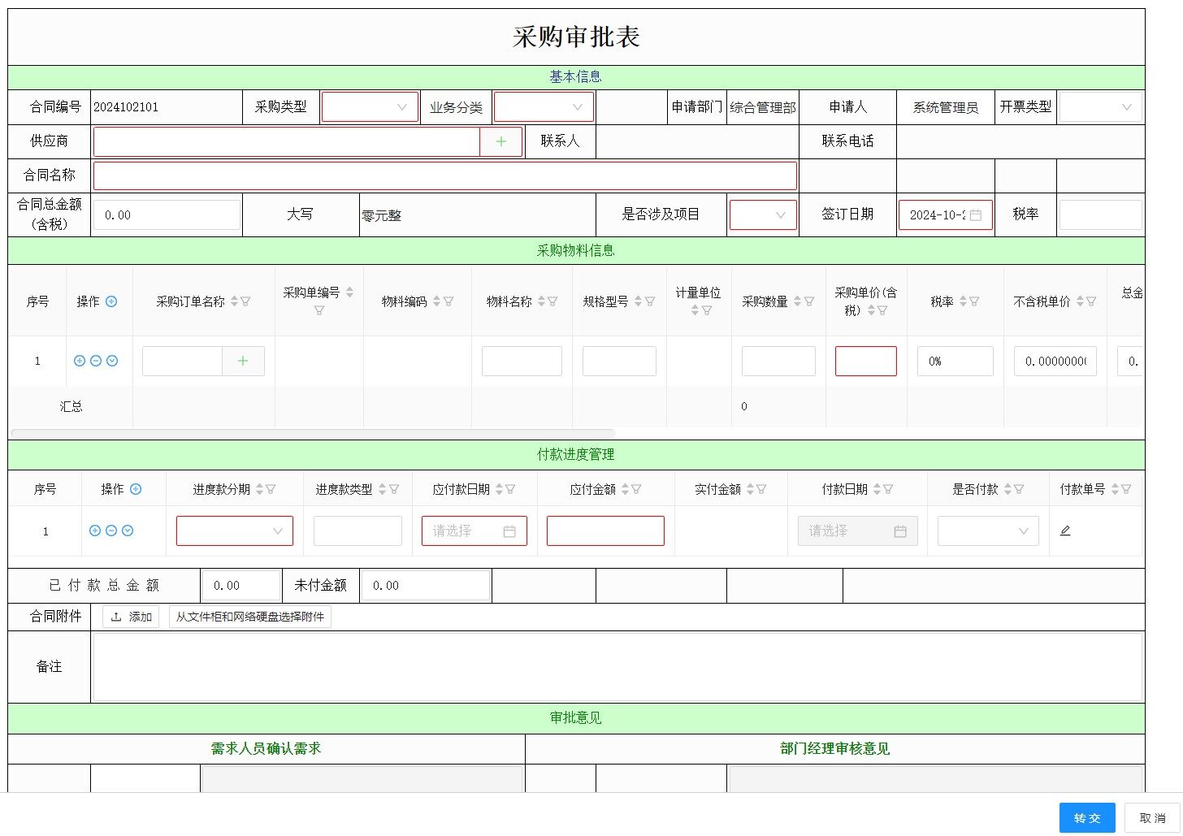The width and height of the screenshot is (1183, 836).
Task: Add a row via 采购物料 操作 header plus icon
Action: (111, 301)
